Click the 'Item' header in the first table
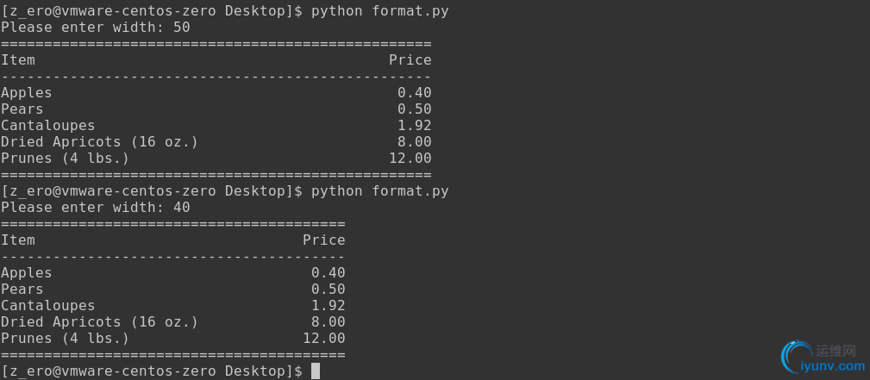 (x=18, y=60)
